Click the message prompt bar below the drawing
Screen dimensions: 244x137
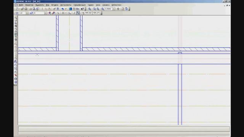124,129
